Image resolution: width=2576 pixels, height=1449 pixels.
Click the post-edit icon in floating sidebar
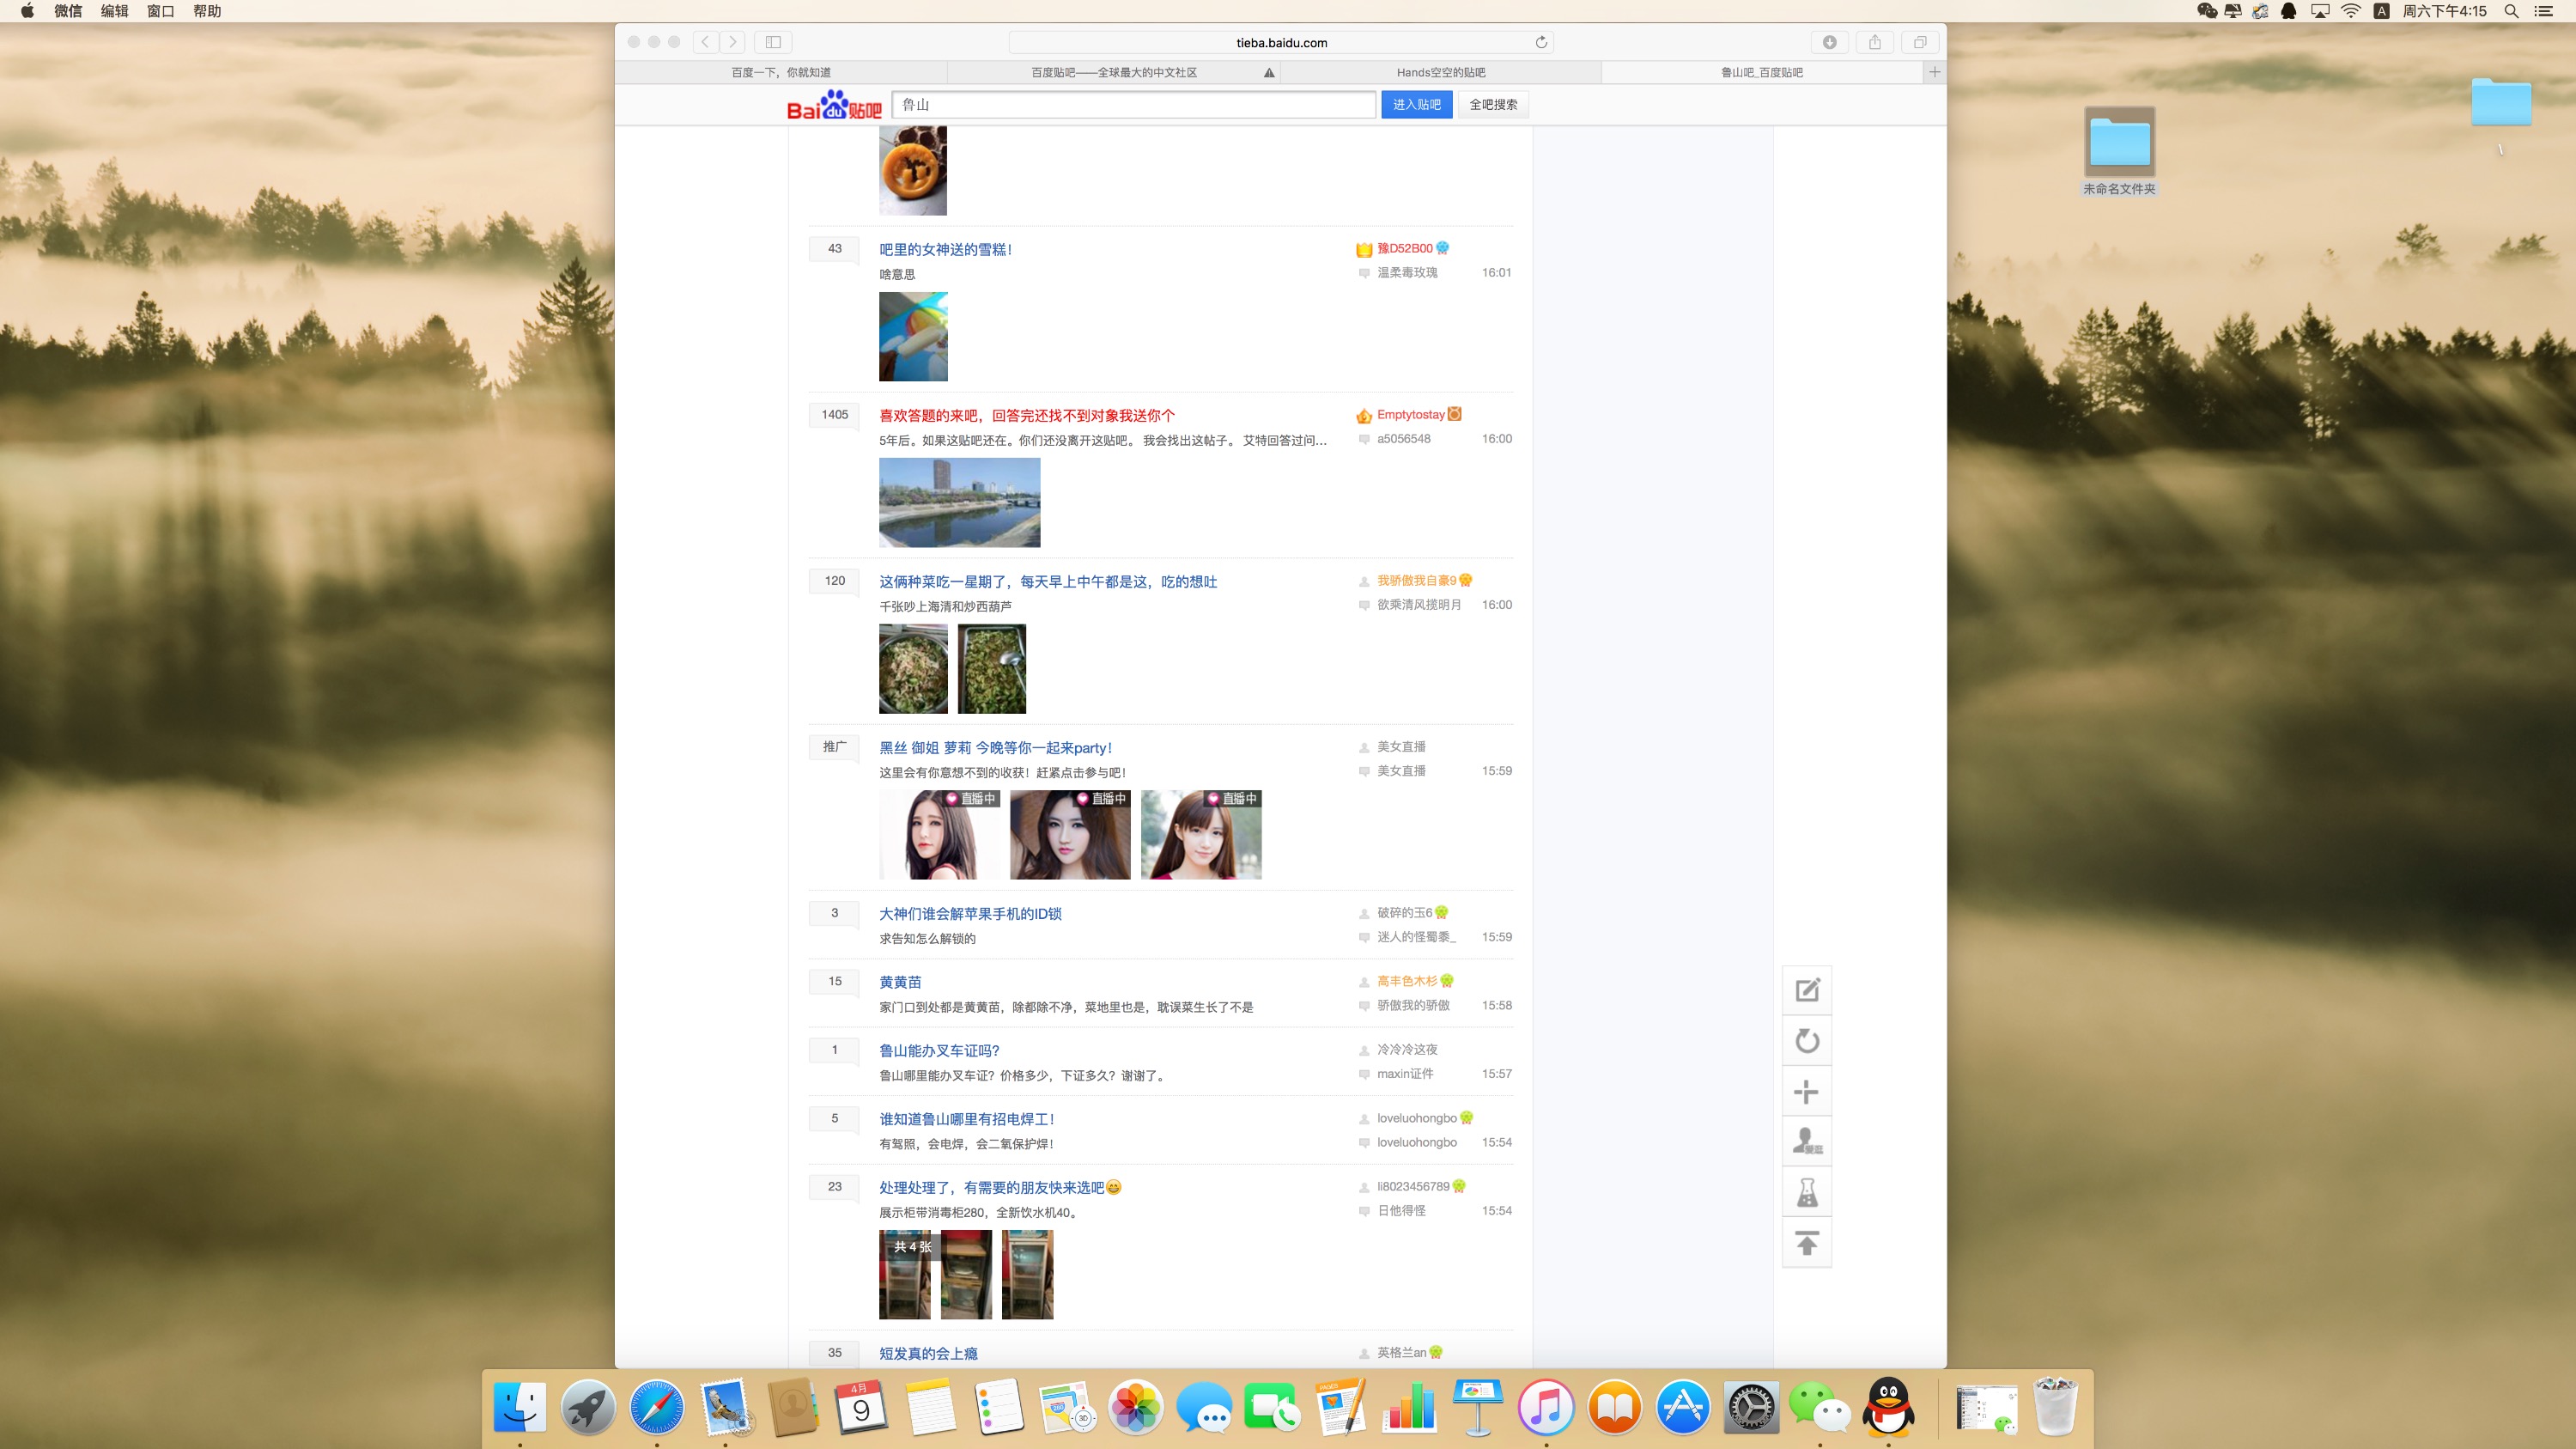click(x=1807, y=990)
